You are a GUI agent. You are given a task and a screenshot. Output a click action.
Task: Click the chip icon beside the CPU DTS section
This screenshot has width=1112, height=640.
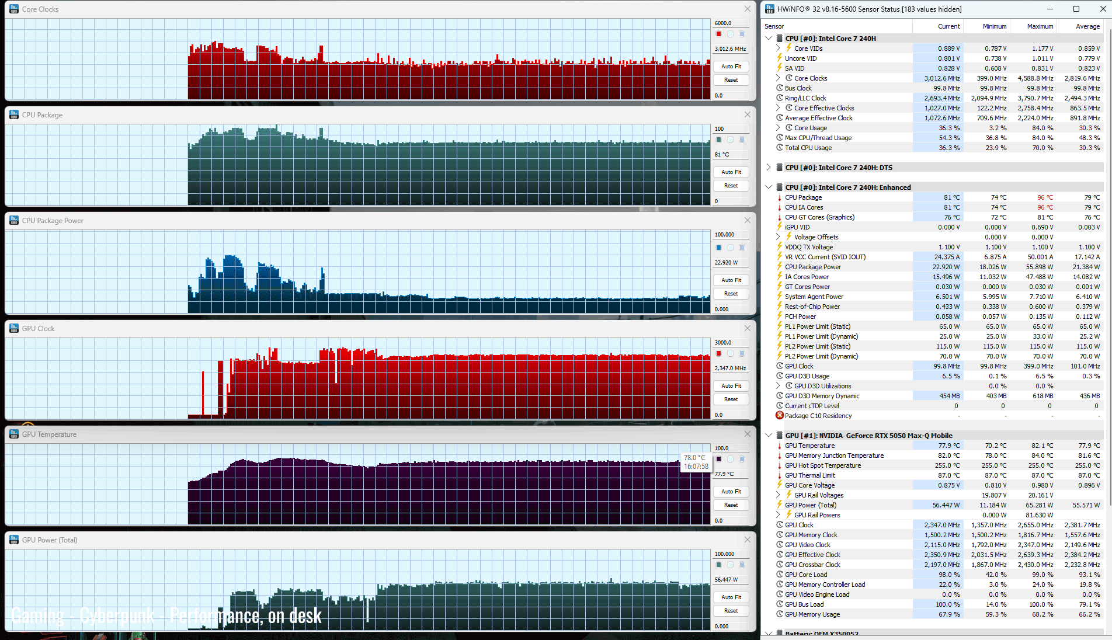tap(779, 167)
